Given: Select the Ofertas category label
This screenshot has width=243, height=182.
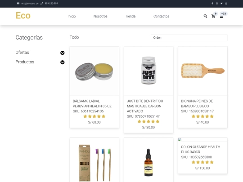Looking at the screenshot, I should [22, 53].
